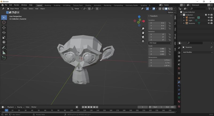Choose the Move tool

tap(4, 28)
